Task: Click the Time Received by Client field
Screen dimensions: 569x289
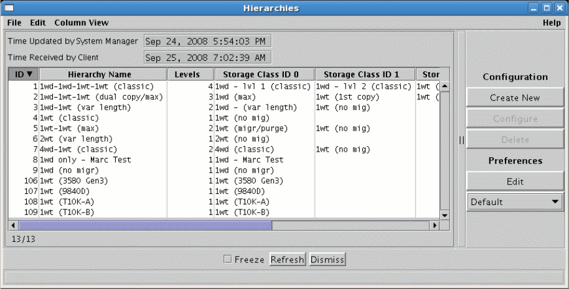Action: (x=207, y=57)
